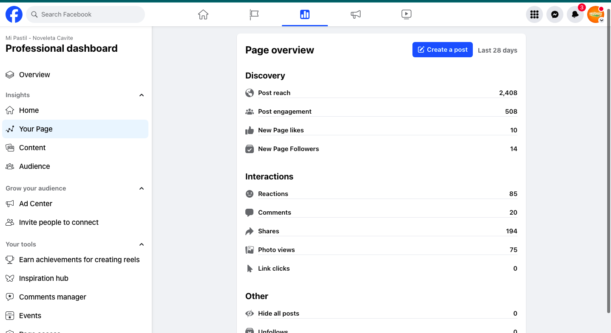Open Invite people to connect
The image size is (611, 333).
click(x=59, y=222)
